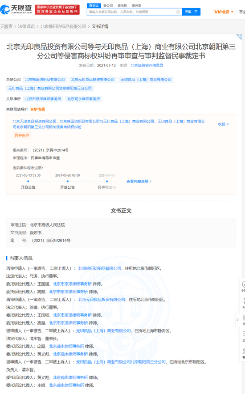Expand the right sidebar using the arrow
This screenshot has height=394, width=245.
(x=237, y=320)
